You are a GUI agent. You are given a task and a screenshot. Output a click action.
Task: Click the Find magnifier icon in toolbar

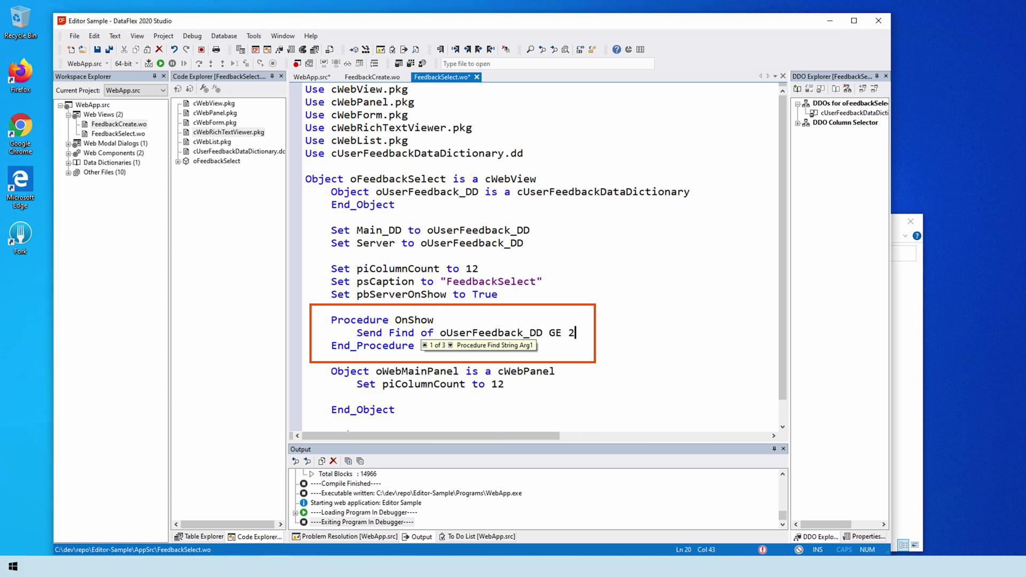[530, 50]
